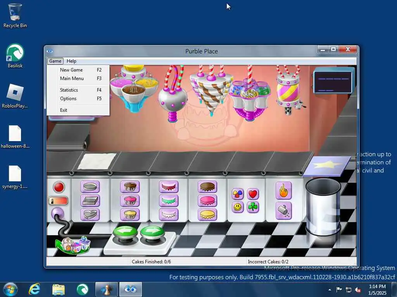The image size is (397, 297).
Task: Apply the pink top icing button
Action: tap(207, 201)
